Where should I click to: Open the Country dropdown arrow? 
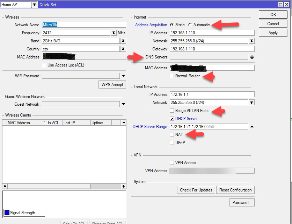pos(123,49)
